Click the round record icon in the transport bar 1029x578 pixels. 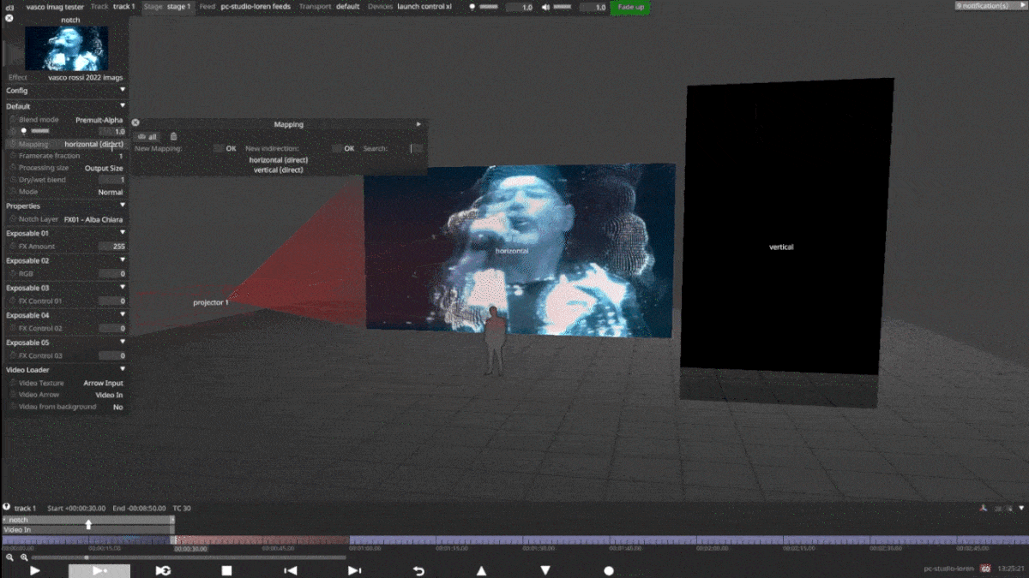click(x=609, y=570)
